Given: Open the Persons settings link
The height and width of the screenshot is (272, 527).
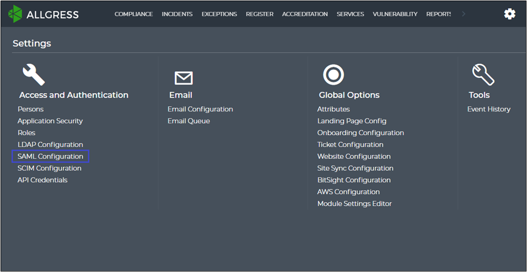Looking at the screenshot, I should click(31, 109).
